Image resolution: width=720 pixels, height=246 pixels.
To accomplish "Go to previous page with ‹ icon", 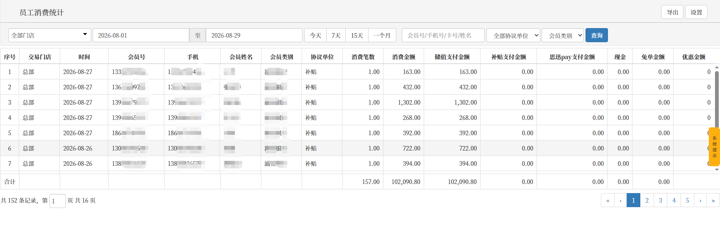I will 620,201.
